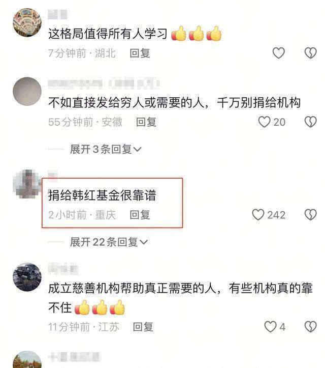Dislike the 江苏 comment with broken heart
325x368 pixels.
[310, 326]
